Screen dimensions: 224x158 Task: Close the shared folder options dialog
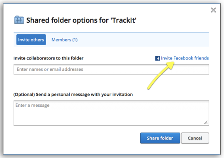tap(213, 10)
